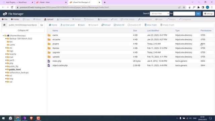Open the Upload tool
This screenshot has width=215, height=121.
(49, 19)
